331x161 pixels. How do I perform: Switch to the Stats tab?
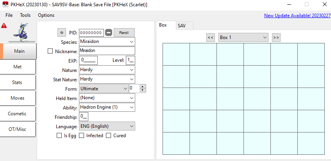coord(17,82)
